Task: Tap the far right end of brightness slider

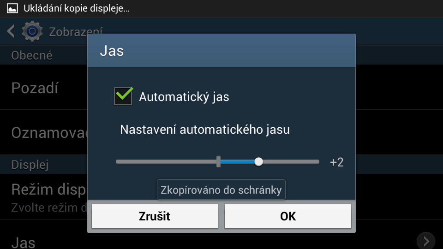Action: pos(317,162)
